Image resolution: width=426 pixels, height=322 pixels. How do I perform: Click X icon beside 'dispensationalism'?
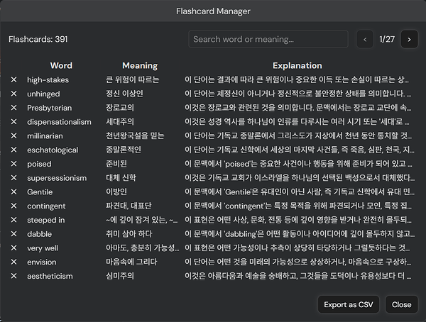[13, 122]
